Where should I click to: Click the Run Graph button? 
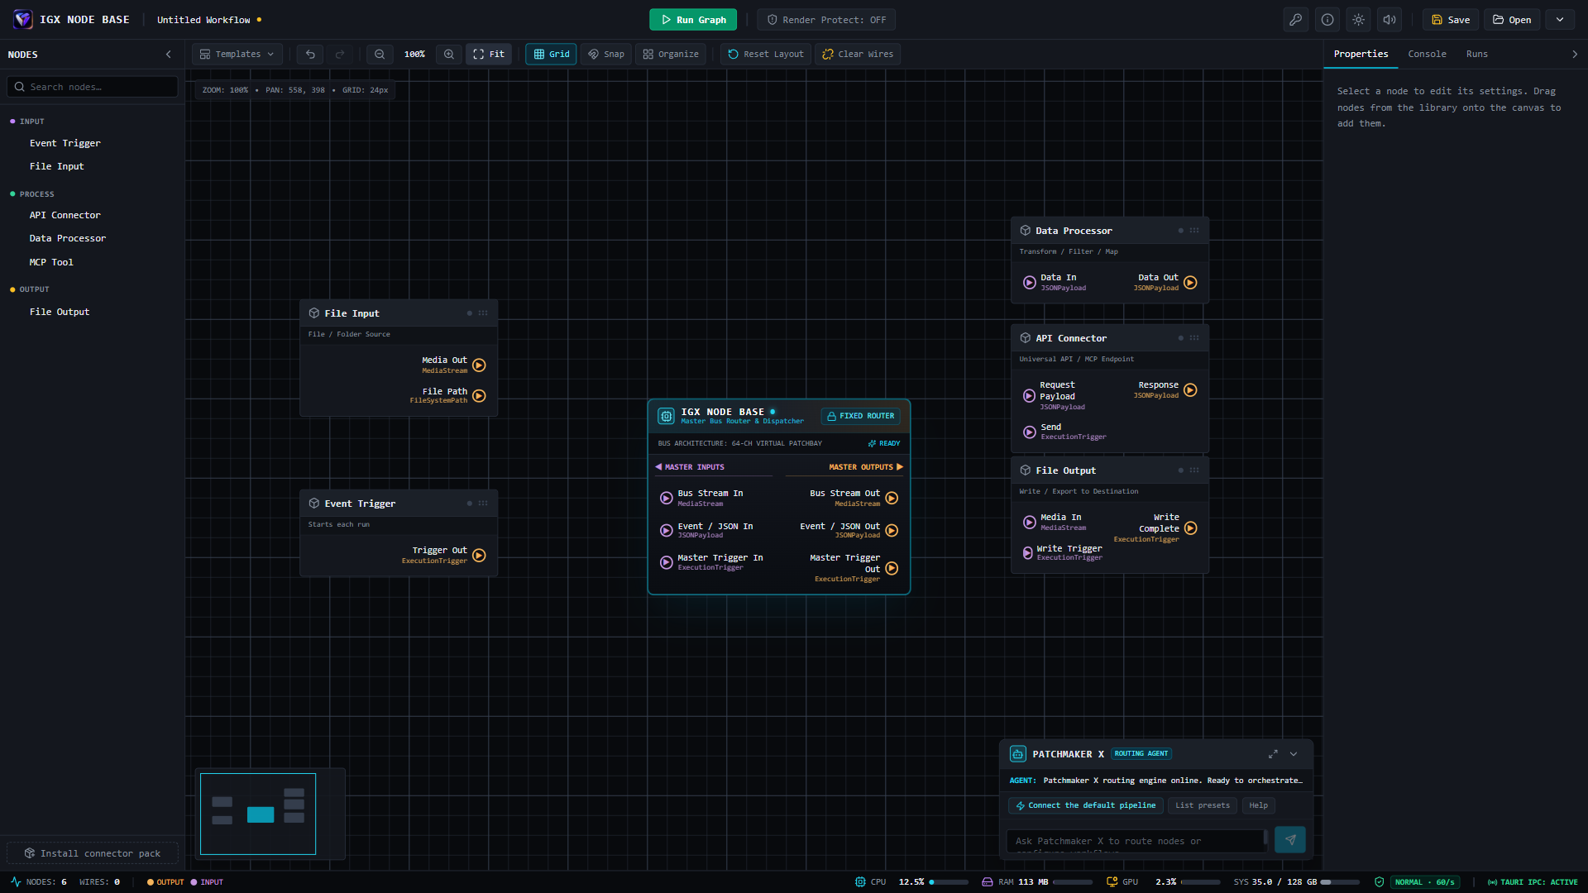click(x=693, y=20)
